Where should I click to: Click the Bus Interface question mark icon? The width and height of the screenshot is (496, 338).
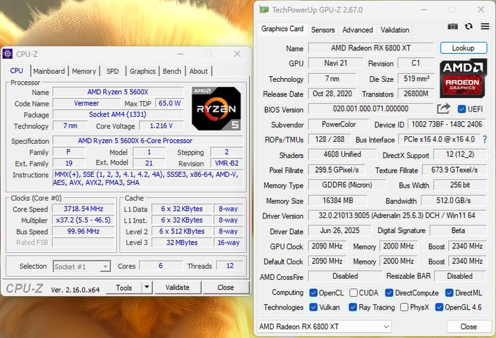coord(484,139)
